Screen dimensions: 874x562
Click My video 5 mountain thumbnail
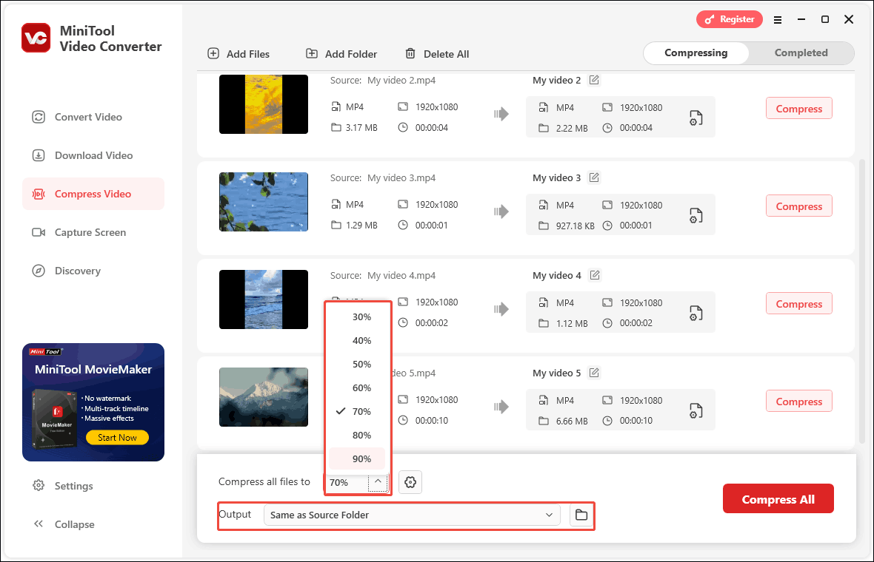[264, 397]
